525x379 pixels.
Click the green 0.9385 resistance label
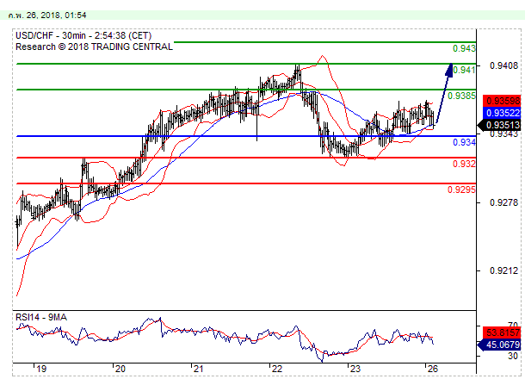point(461,96)
